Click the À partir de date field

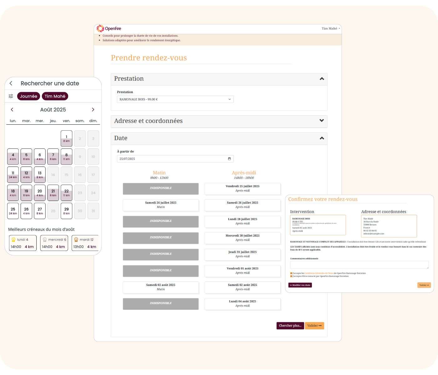[x=175, y=159]
